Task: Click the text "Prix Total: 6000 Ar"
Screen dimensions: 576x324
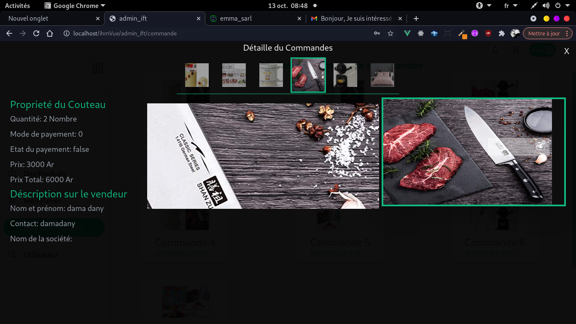Action: [42, 180]
